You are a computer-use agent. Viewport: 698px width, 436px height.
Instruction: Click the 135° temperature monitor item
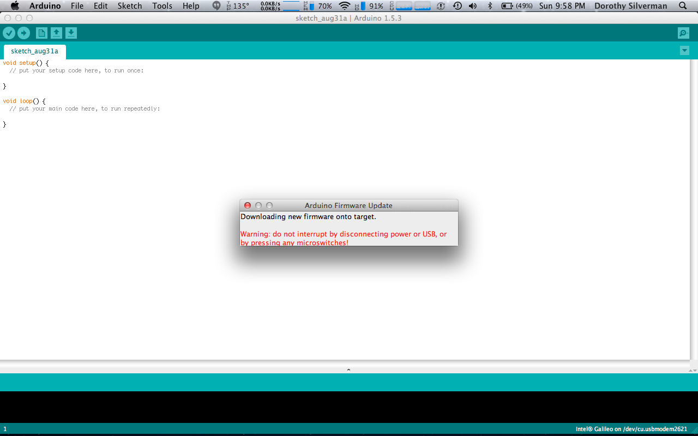tap(238, 6)
